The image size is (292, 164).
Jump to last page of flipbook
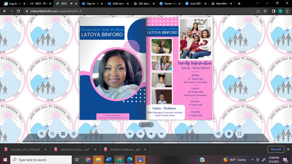click(162, 134)
